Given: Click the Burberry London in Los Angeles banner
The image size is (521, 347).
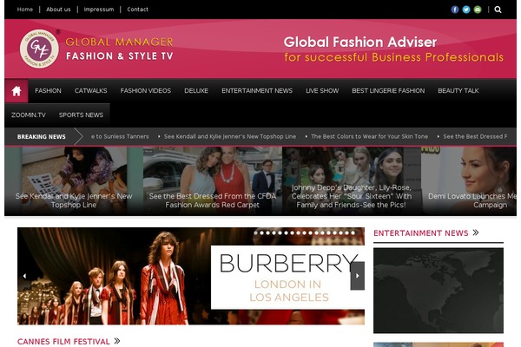Looking at the screenshot, I should (x=191, y=276).
